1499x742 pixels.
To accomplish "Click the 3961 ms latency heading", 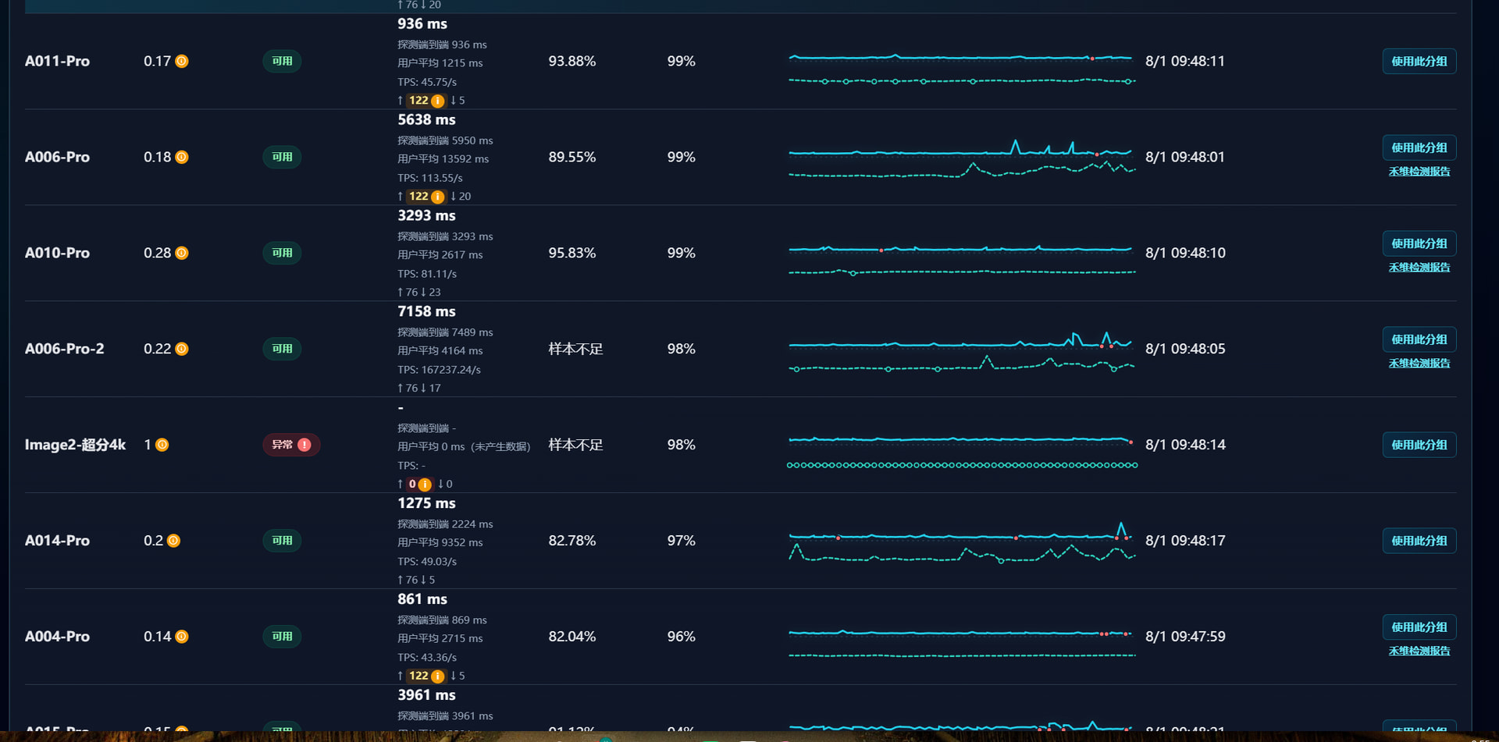I will [x=426, y=696].
